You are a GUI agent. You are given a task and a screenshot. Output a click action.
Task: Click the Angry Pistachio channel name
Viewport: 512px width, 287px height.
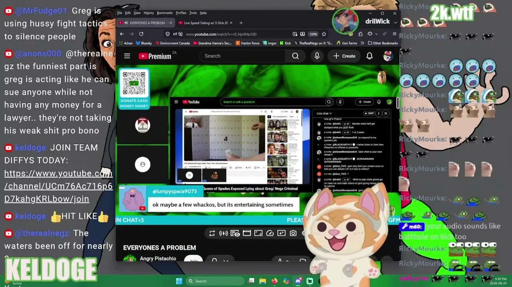coord(158,259)
